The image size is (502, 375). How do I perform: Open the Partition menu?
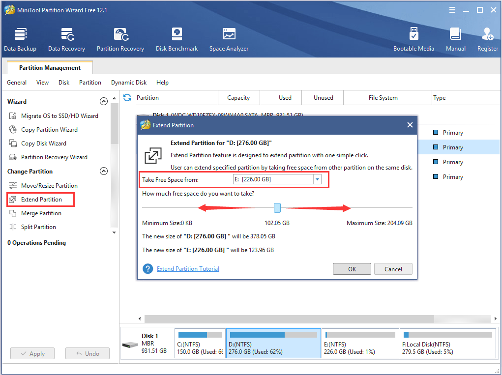point(90,83)
